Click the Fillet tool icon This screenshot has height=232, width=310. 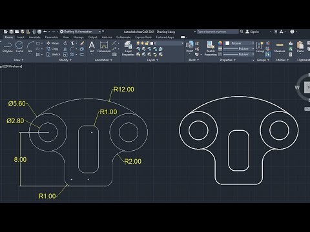click(x=72, y=49)
